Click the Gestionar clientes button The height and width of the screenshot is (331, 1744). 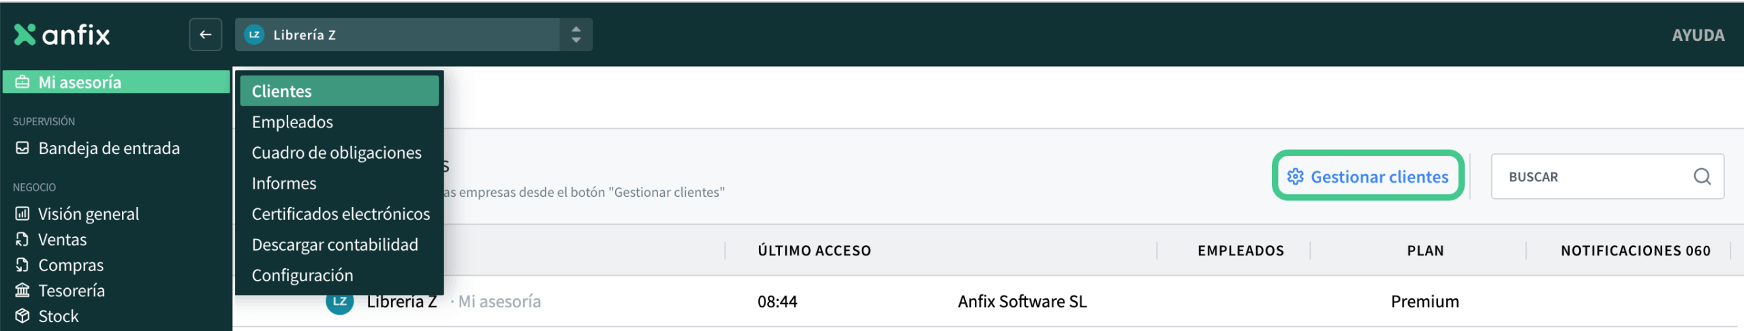pyautogui.click(x=1367, y=176)
